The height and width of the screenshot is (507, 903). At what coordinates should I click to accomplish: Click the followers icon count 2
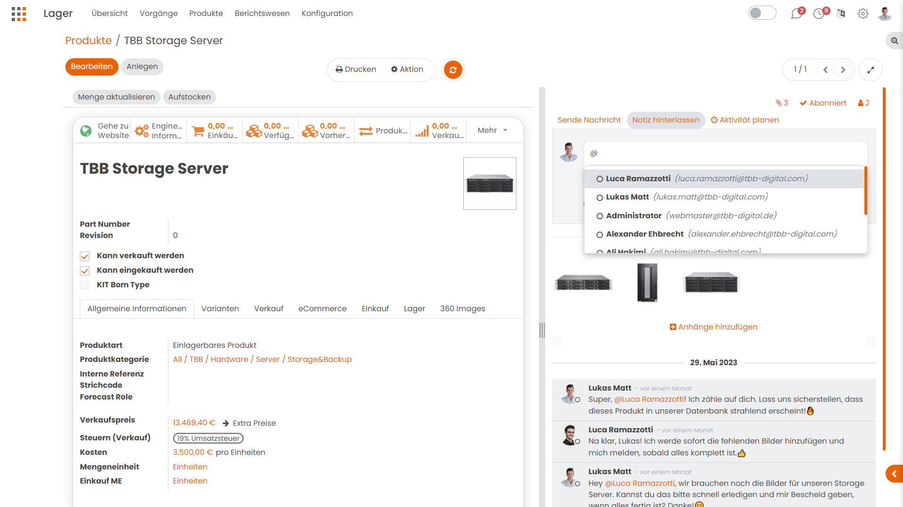click(x=863, y=103)
